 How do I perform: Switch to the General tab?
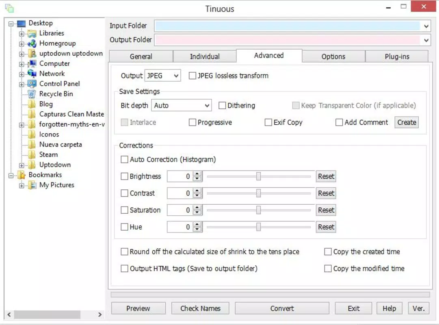(x=141, y=56)
